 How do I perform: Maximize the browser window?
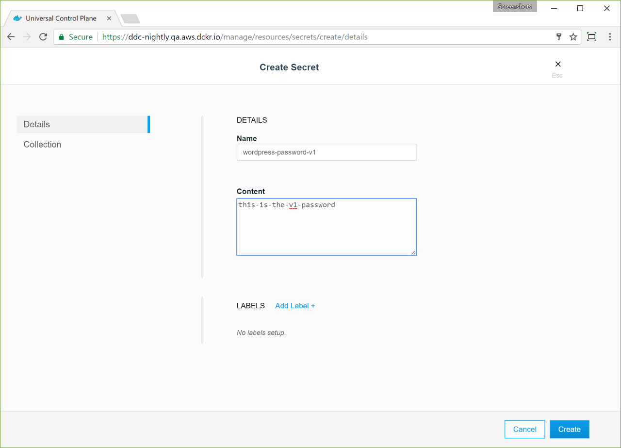[580, 8]
